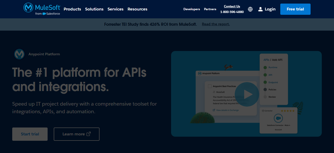Play the Anypoint Platform demo video
Viewport: 334px width, 153px height.
pyautogui.click(x=247, y=94)
